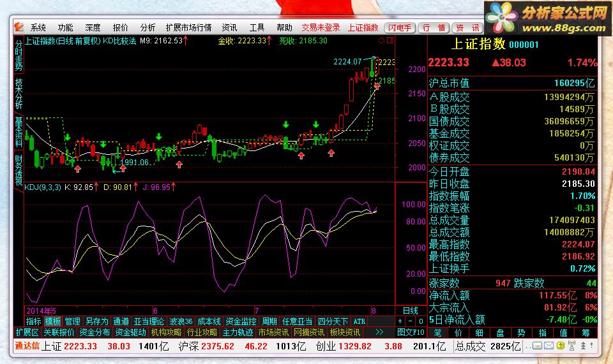Open the 市场资讯 tab

click(273, 332)
